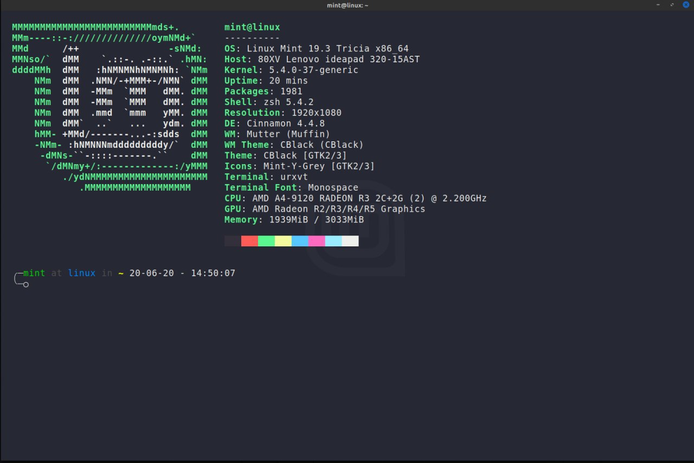Click the Host line 'Lenovo ideapad 320-15AST'

353,60
